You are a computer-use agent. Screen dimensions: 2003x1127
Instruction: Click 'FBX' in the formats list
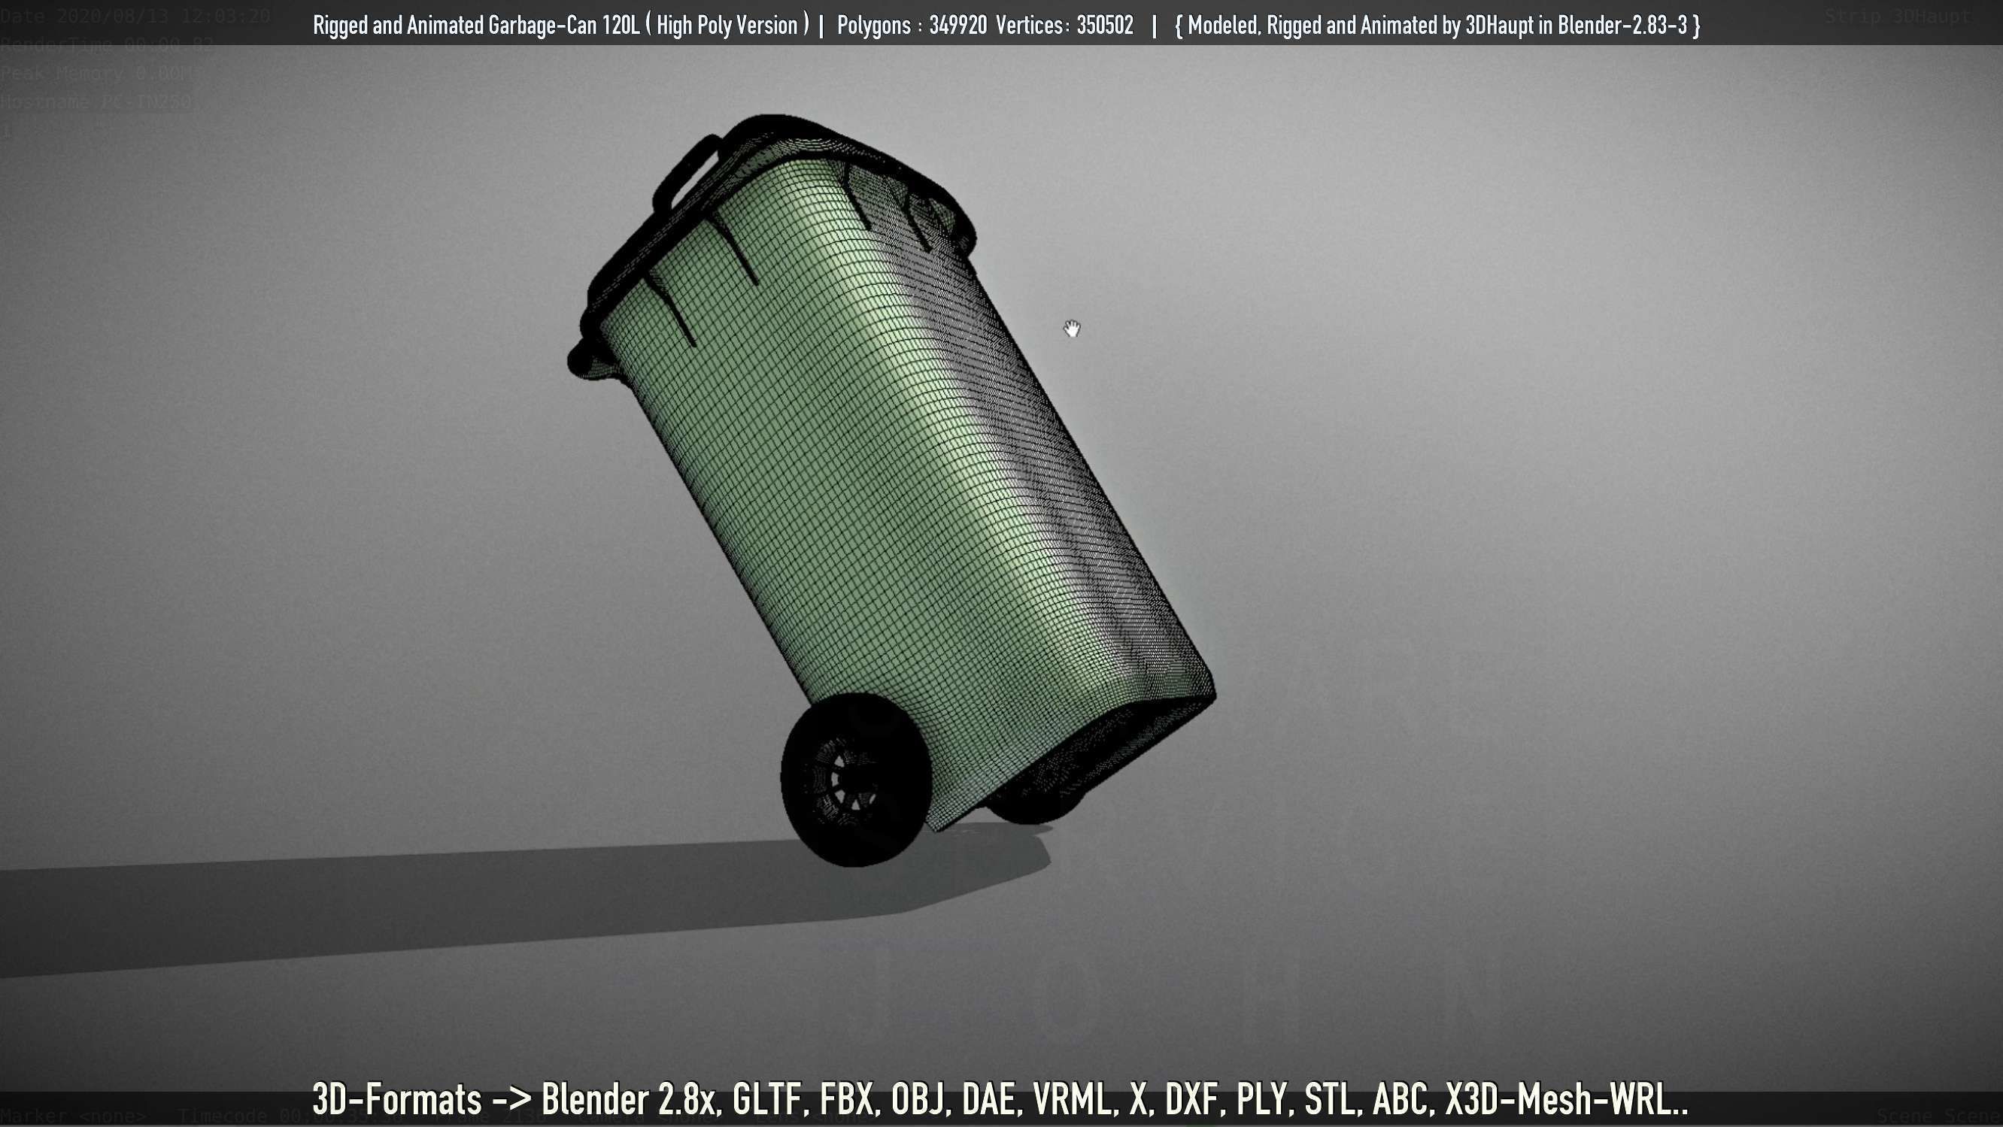click(848, 1099)
